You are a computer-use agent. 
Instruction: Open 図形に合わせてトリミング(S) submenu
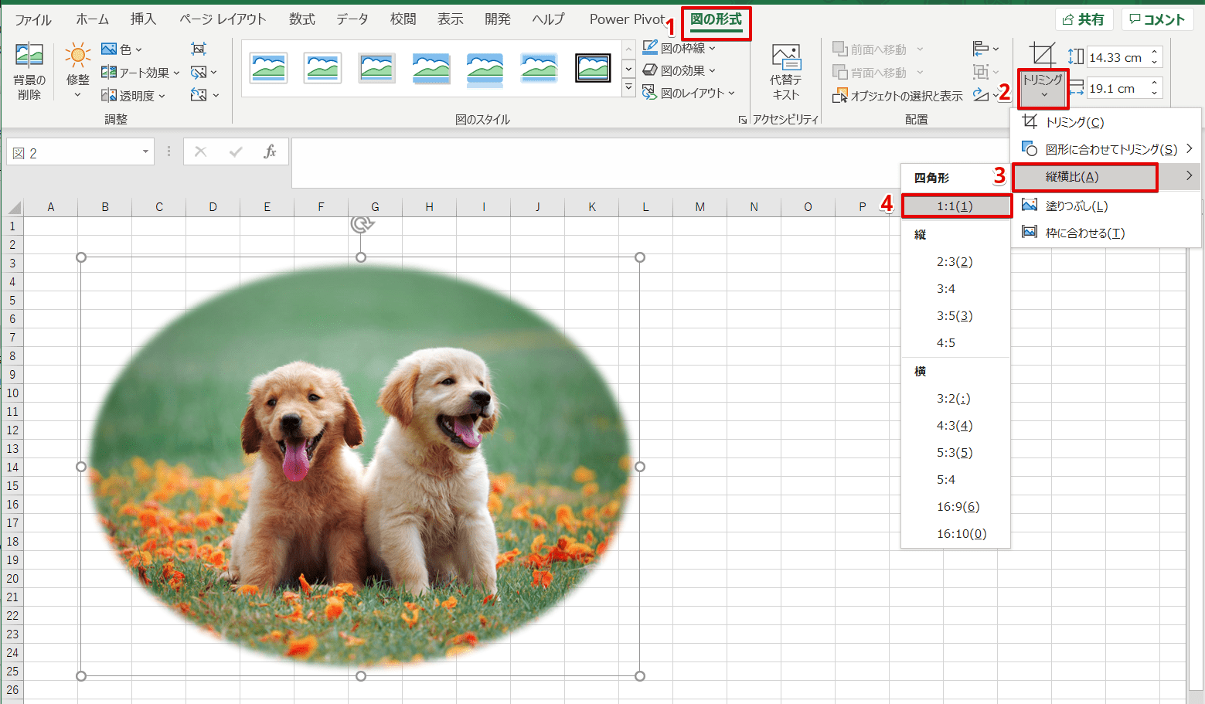point(1105,149)
